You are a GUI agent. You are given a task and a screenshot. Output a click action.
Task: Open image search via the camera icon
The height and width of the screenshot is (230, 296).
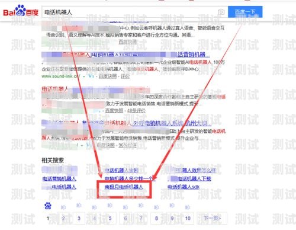pyautogui.click(x=221, y=12)
